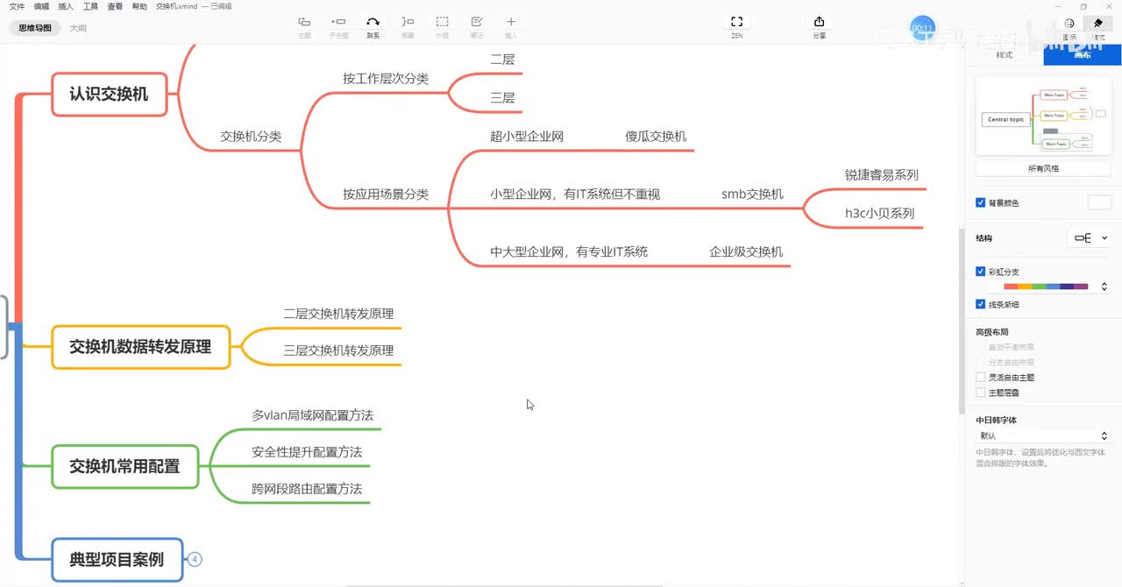Open the Icon/sticker (图标) panel
The height and width of the screenshot is (587, 1122).
1069,24
